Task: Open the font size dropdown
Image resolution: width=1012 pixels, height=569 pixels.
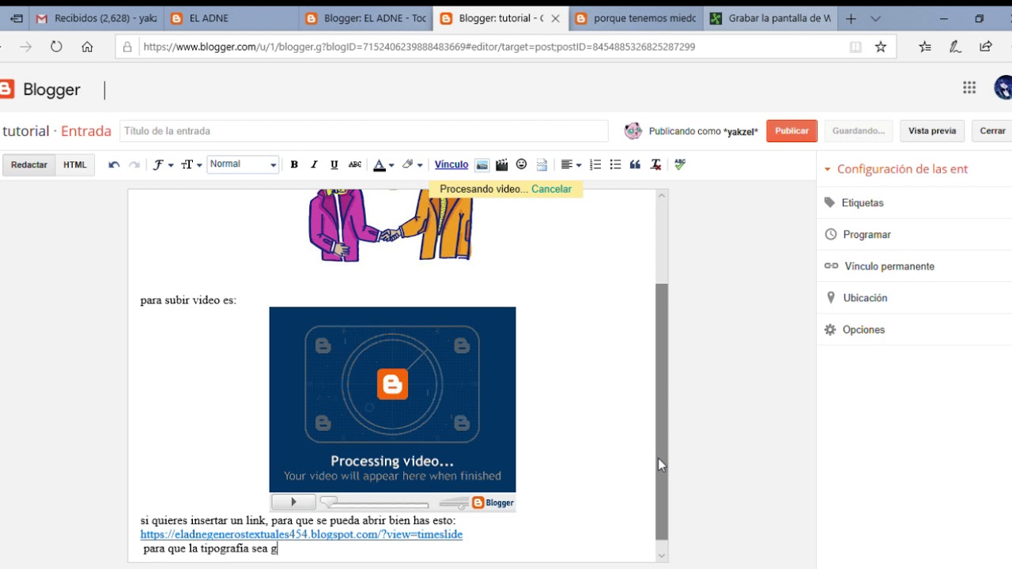Action: 192,164
